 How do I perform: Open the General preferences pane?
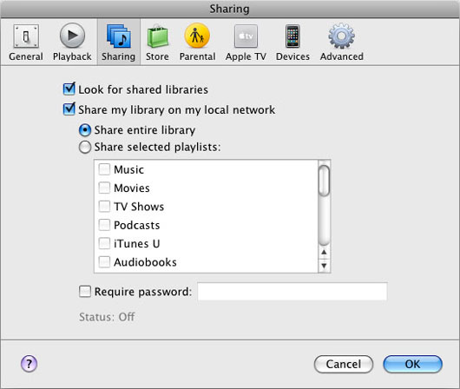[x=26, y=43]
